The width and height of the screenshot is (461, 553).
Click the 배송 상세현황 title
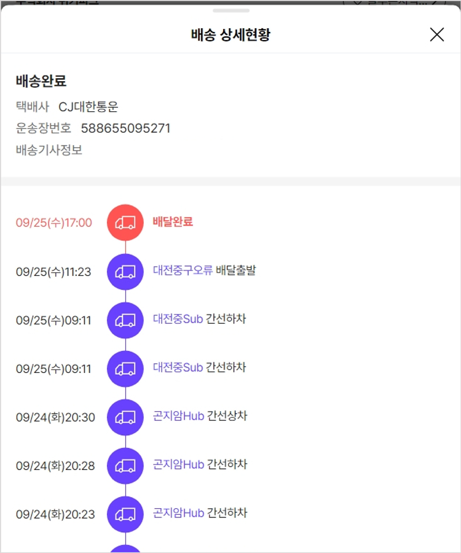230,35
